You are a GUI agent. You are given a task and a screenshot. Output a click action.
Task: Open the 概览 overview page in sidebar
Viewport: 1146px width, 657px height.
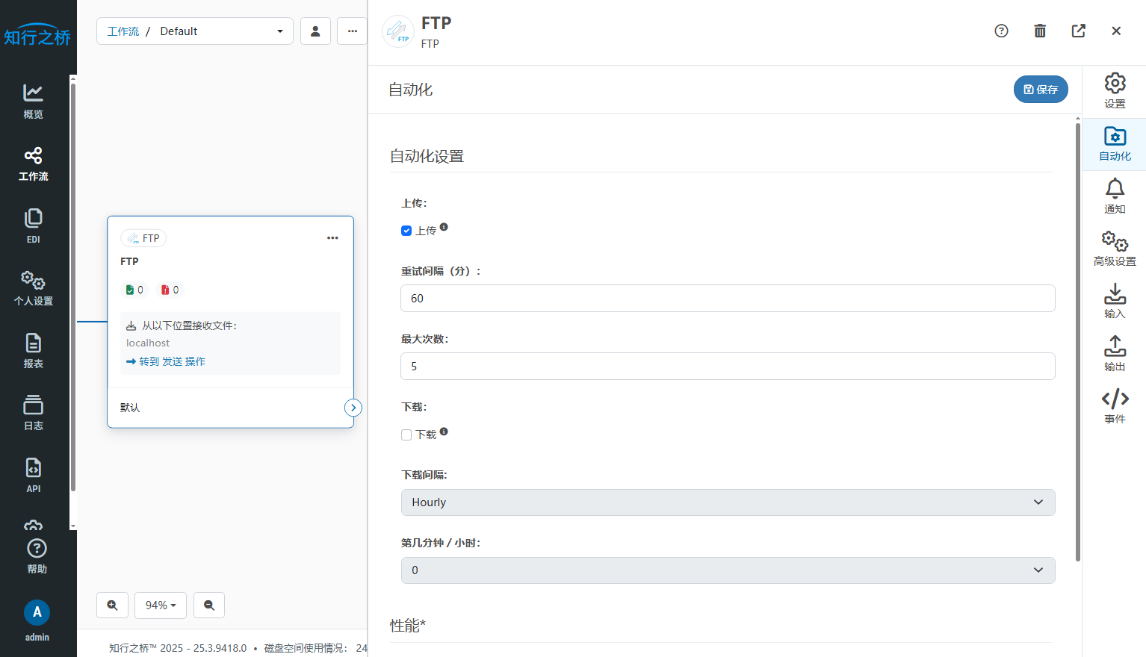(33, 101)
